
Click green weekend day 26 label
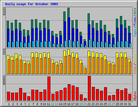point(109,104)
